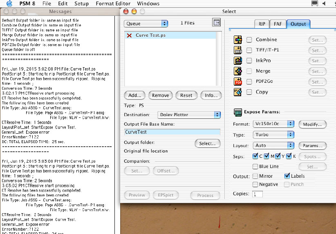Open the Apple menu
Screen dimensions: 336x234
click(9, 3)
